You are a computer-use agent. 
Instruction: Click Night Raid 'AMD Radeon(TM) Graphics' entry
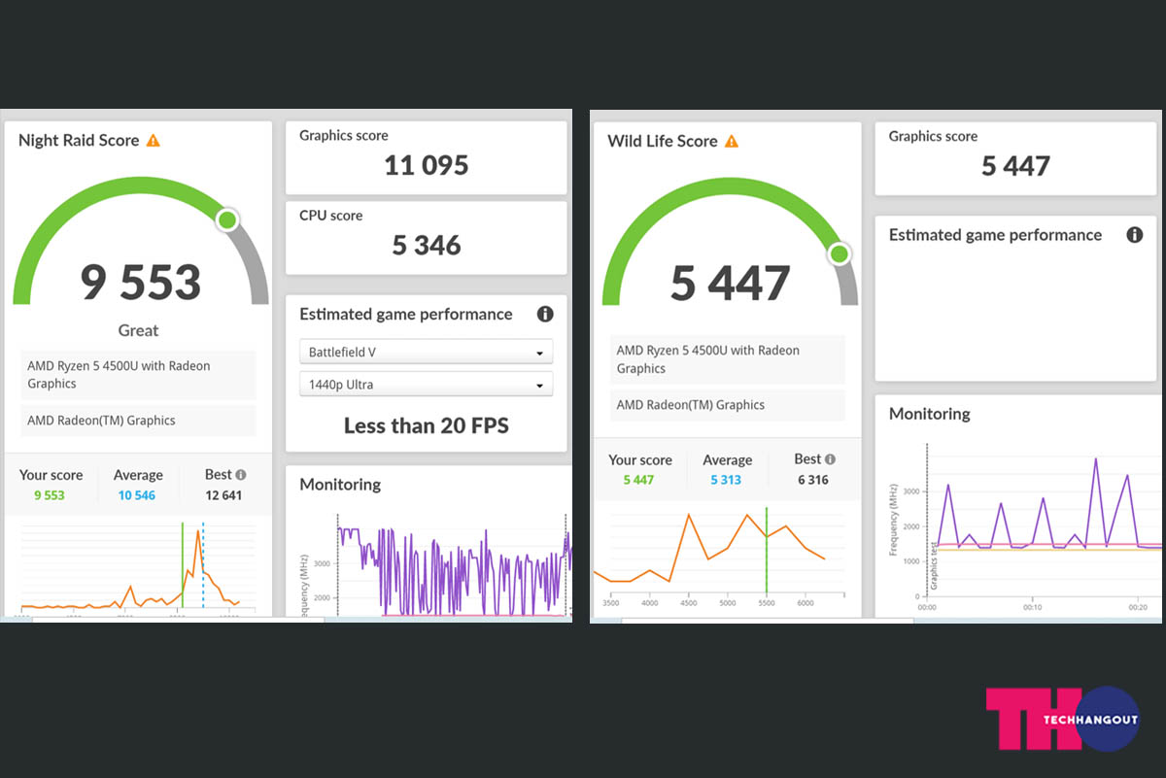[138, 421]
